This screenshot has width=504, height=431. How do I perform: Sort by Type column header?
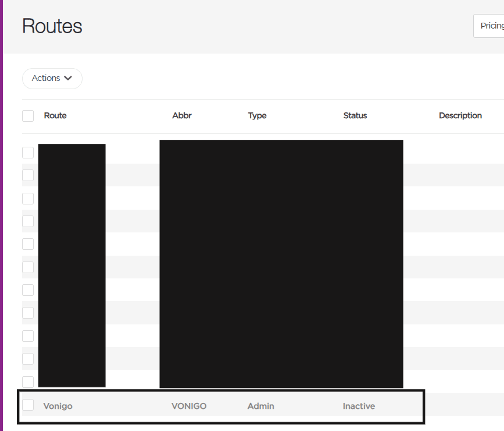click(257, 116)
